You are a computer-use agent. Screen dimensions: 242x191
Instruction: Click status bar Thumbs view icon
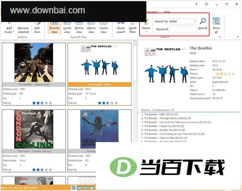(x=73, y=188)
